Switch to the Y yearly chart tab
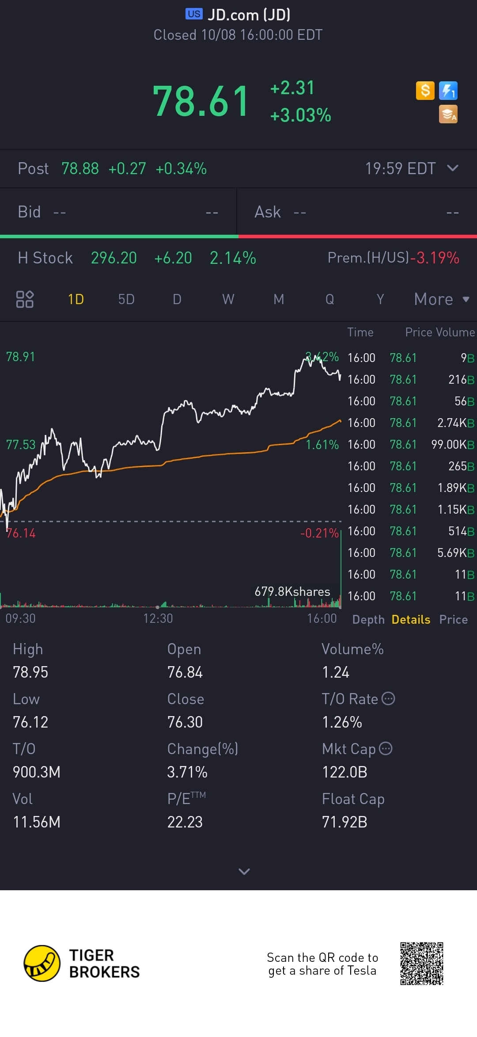477x1037 pixels. click(x=380, y=299)
